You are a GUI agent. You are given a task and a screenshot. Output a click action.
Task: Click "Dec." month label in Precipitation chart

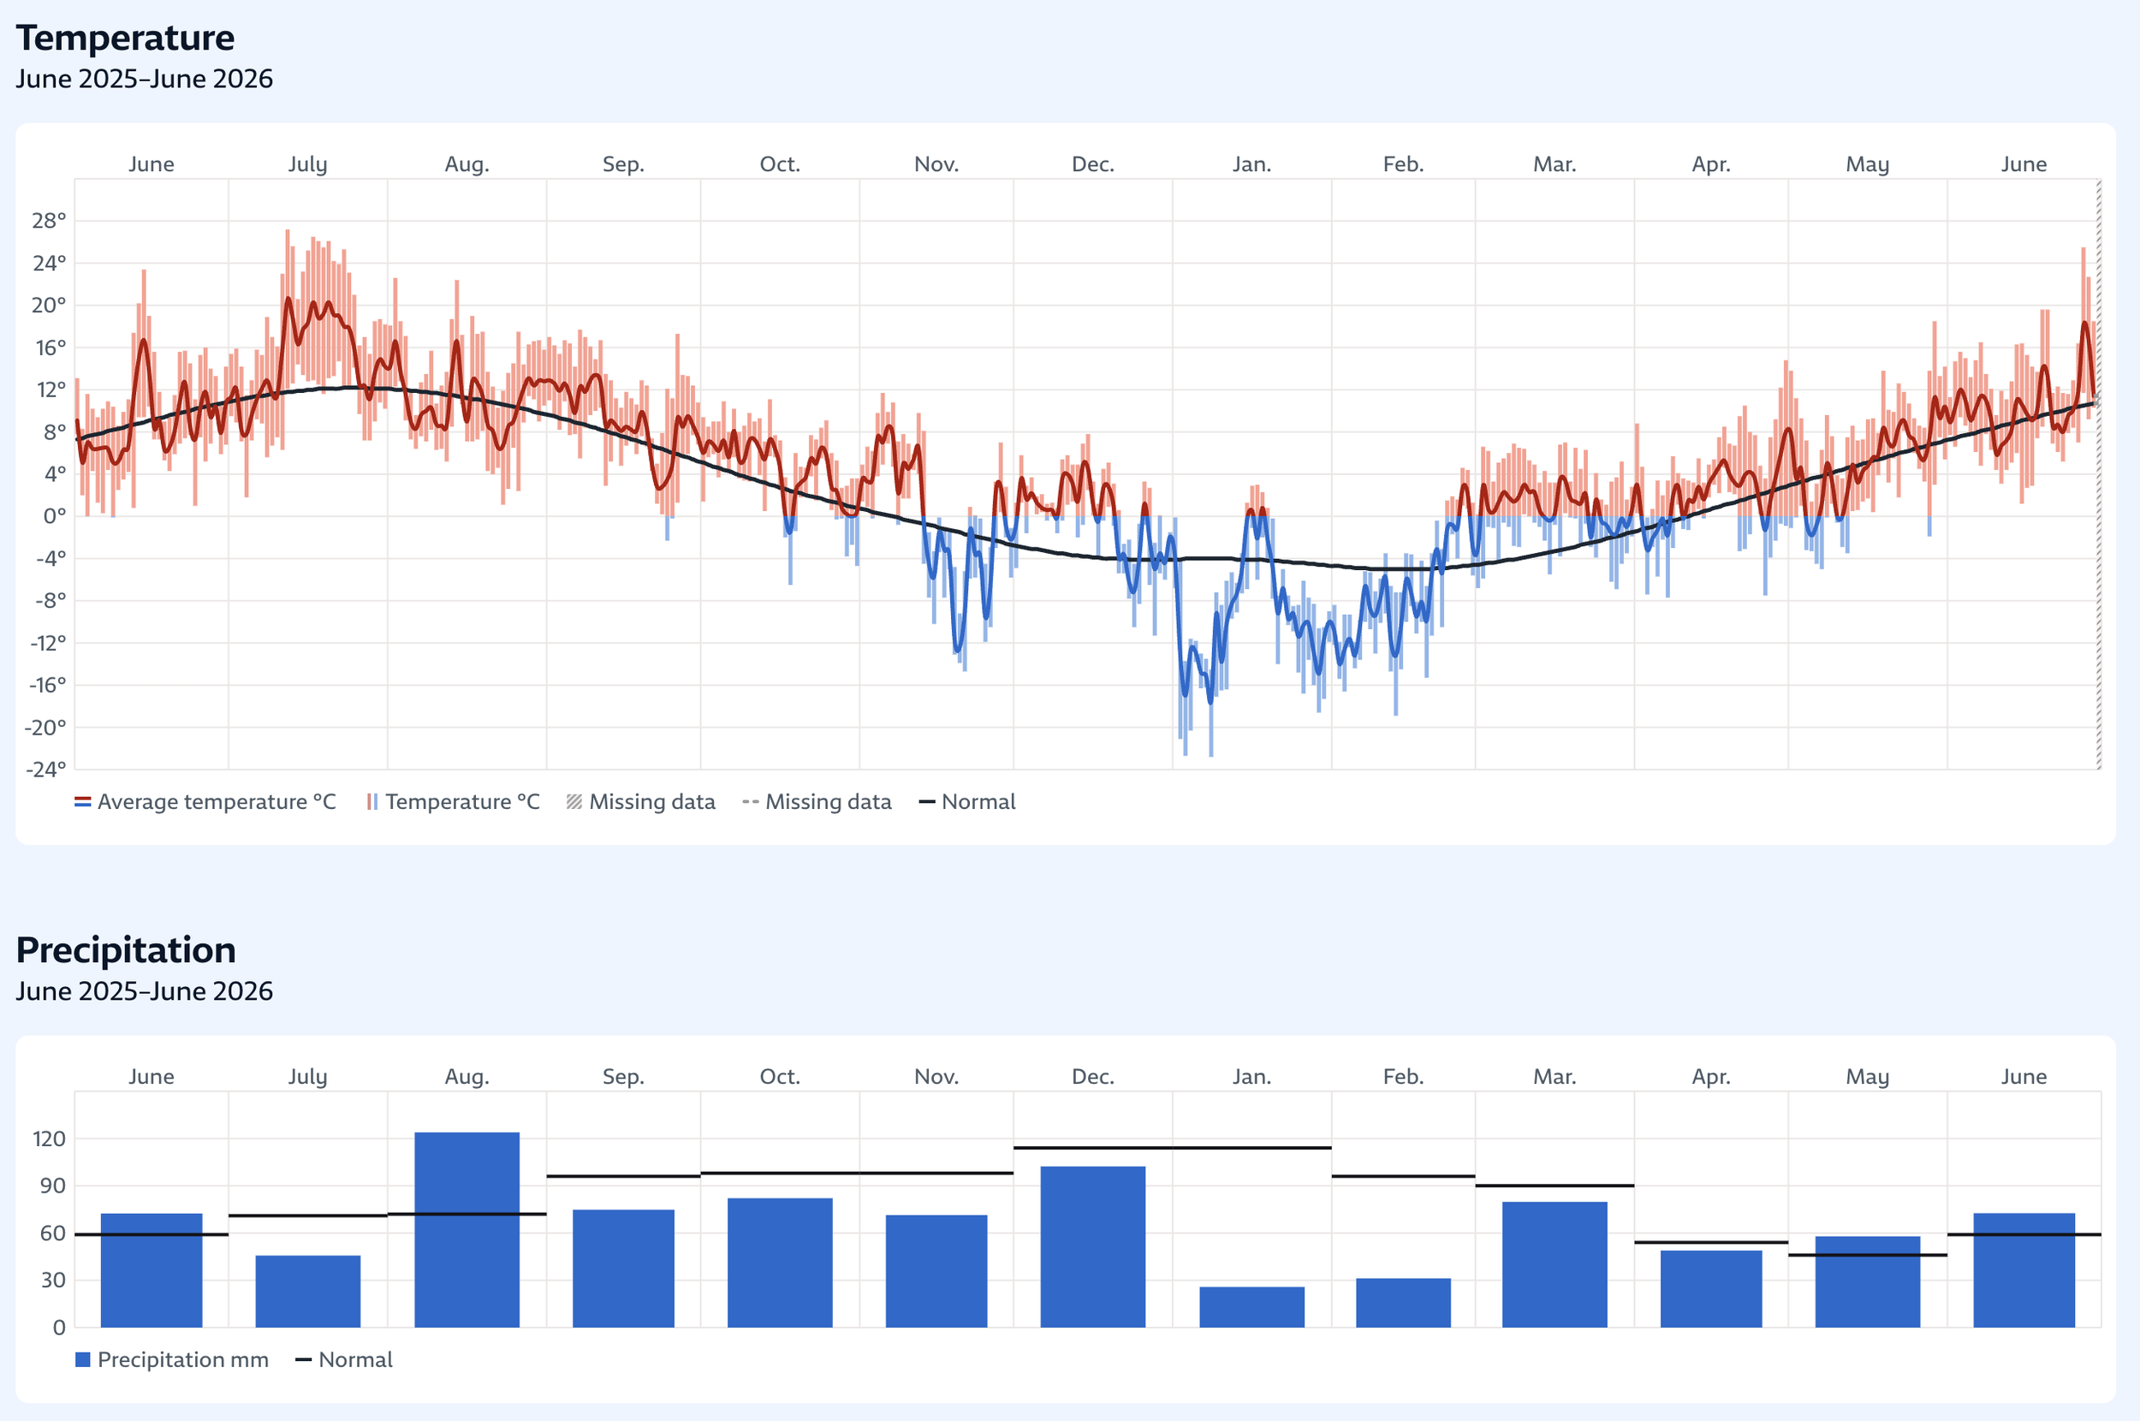pyautogui.click(x=1092, y=1077)
